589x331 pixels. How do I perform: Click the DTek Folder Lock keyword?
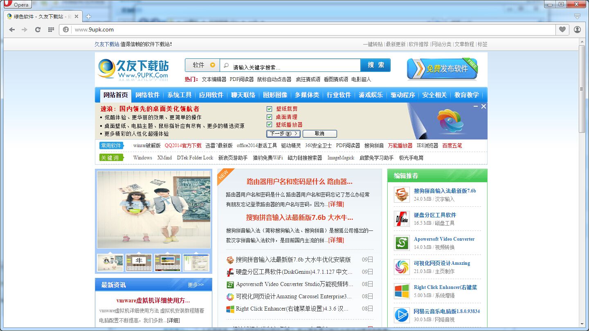coord(195,158)
